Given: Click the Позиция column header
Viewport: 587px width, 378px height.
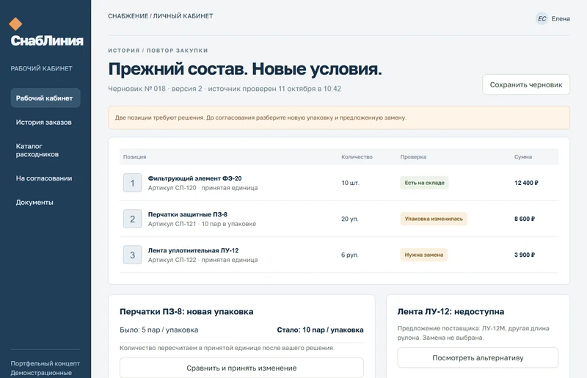Looking at the screenshot, I should [135, 157].
